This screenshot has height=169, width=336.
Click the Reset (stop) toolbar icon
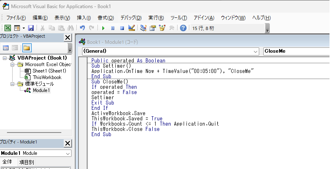pyautogui.click(x=121, y=28)
